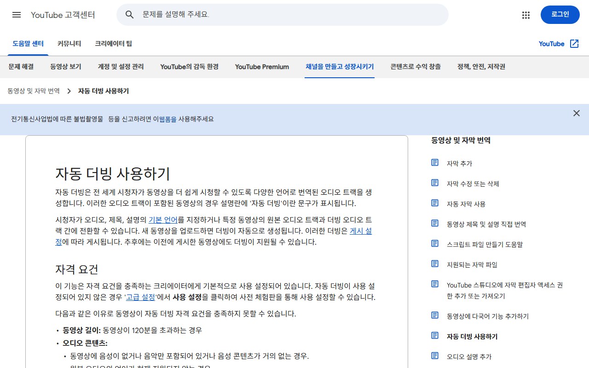Click the icon beside 동영상 제목 및 설명 직접 번역

pyautogui.click(x=435, y=224)
